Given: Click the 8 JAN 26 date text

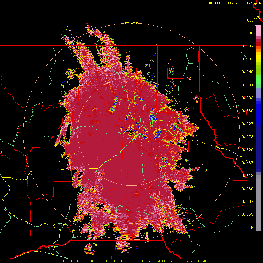Looking at the screenshot, I should pos(182,261).
